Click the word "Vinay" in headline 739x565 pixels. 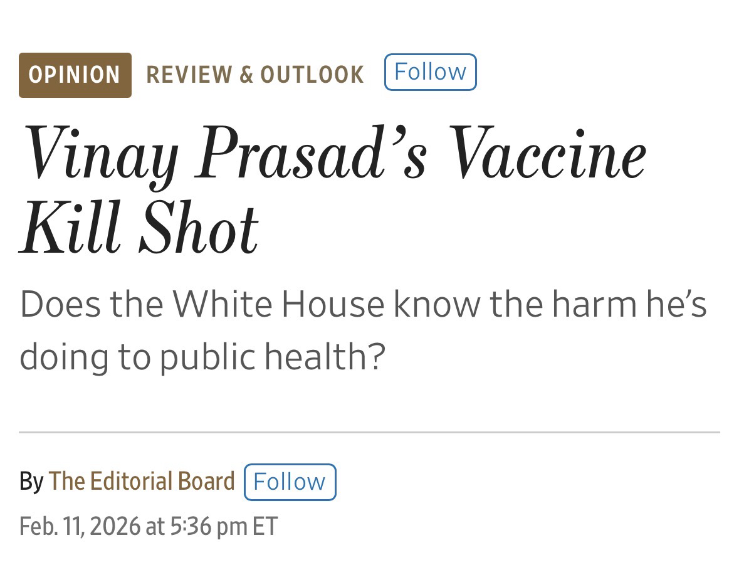(99, 154)
